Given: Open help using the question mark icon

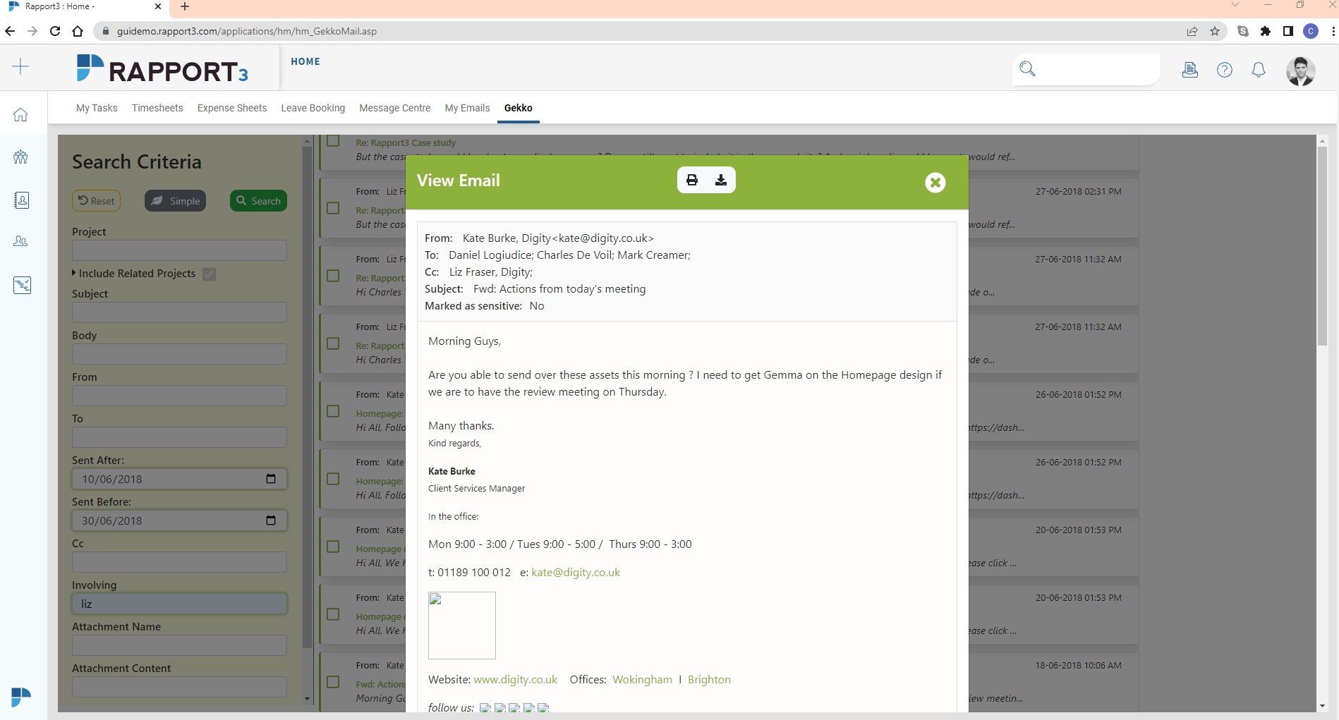Looking at the screenshot, I should [x=1224, y=70].
